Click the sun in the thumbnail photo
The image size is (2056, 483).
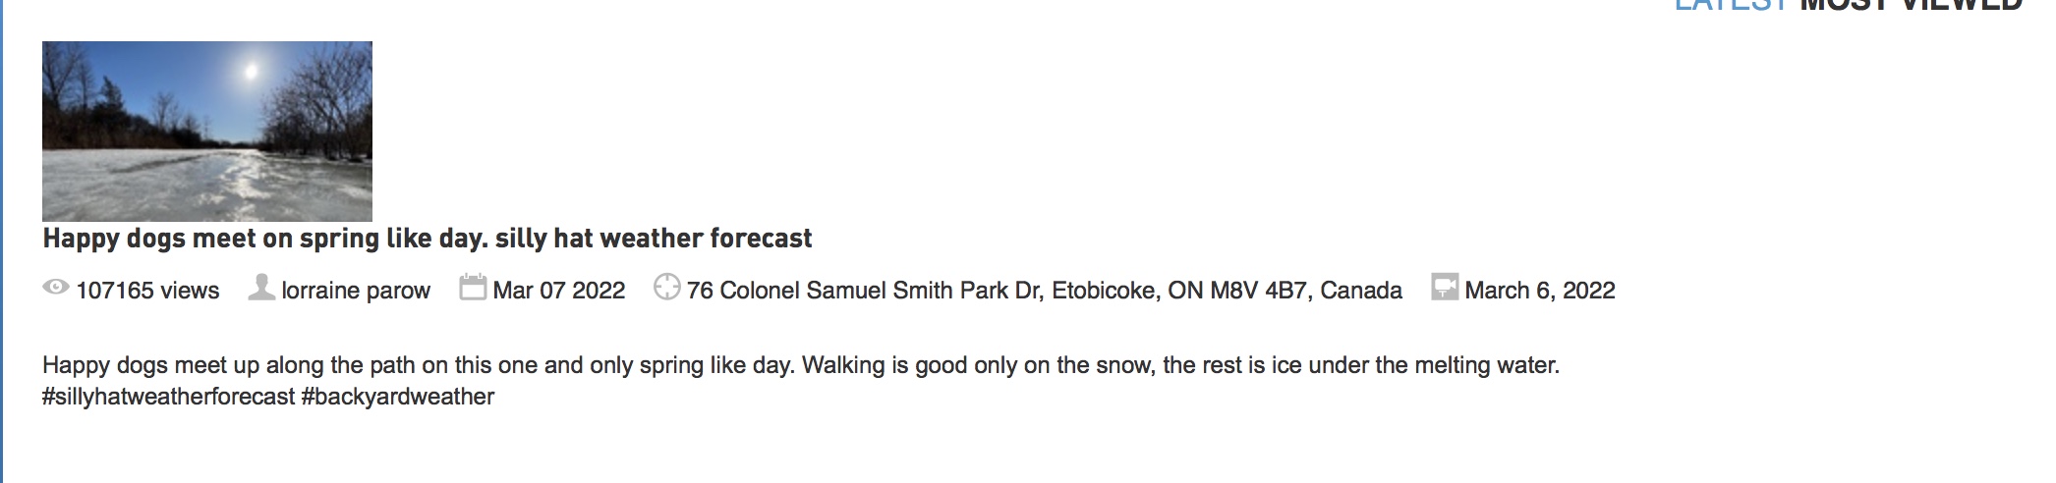[x=251, y=71]
